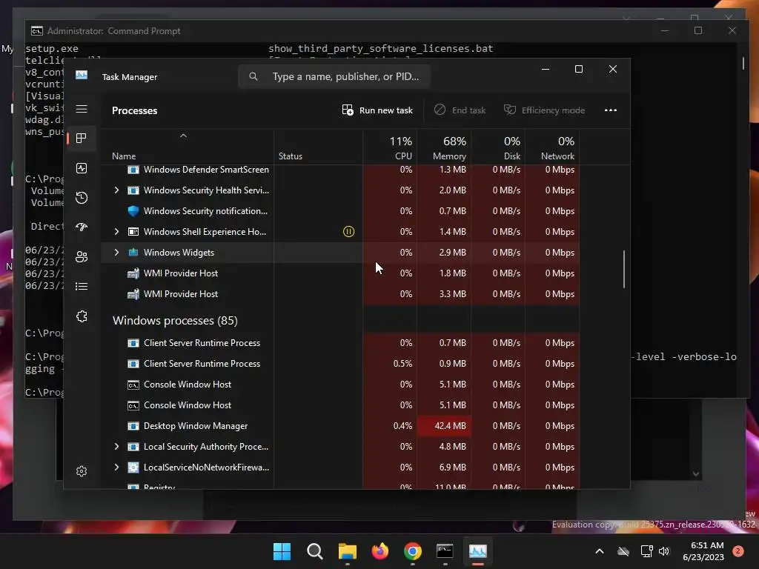
Task: Select Client Server Runtime Process using 0.7 MB
Action: tap(340, 343)
